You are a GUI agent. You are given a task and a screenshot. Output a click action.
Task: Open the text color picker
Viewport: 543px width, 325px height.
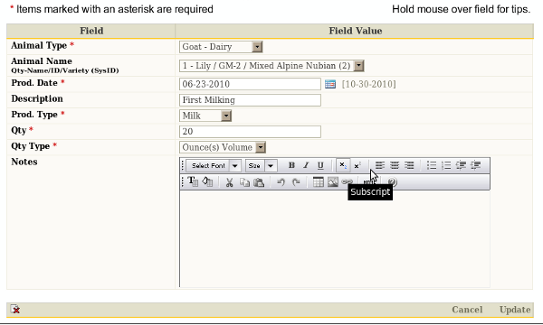coord(193,181)
